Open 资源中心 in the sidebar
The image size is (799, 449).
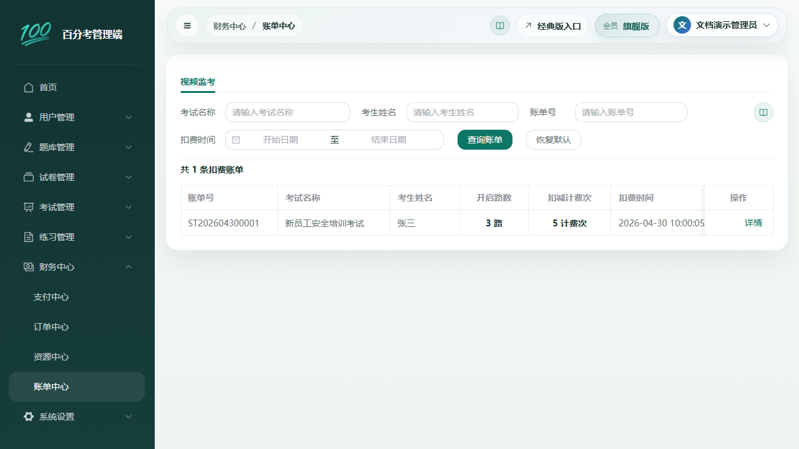pyautogui.click(x=77, y=357)
